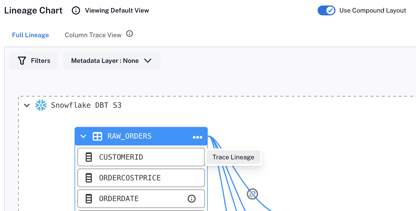Click the info icon on ORDERDATE row
The height and width of the screenshot is (211, 416).
coord(191,199)
